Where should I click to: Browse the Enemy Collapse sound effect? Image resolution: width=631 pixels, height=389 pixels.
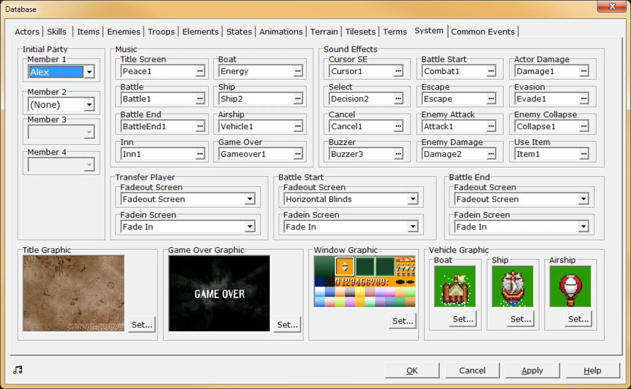coord(584,126)
